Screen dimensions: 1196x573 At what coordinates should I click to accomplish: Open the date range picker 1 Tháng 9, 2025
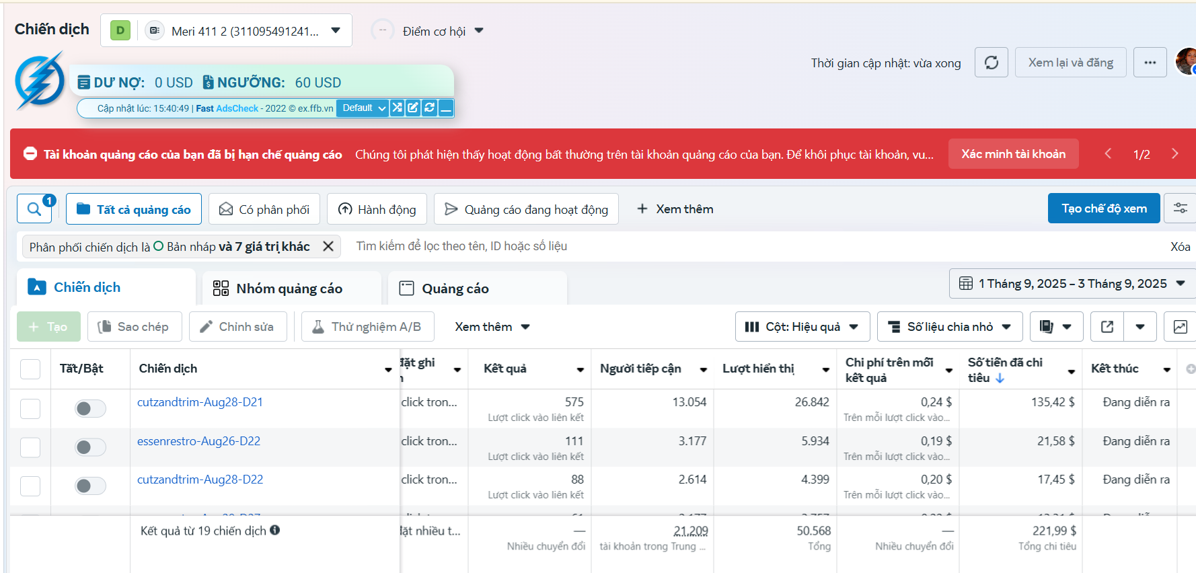(x=1072, y=283)
